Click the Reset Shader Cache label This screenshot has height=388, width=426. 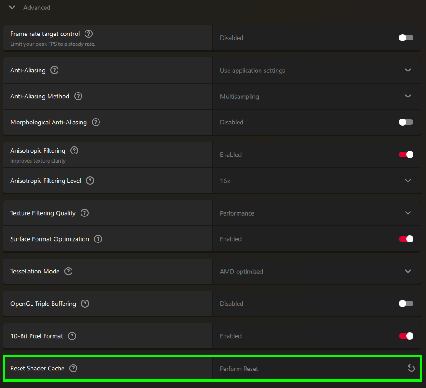click(x=37, y=369)
